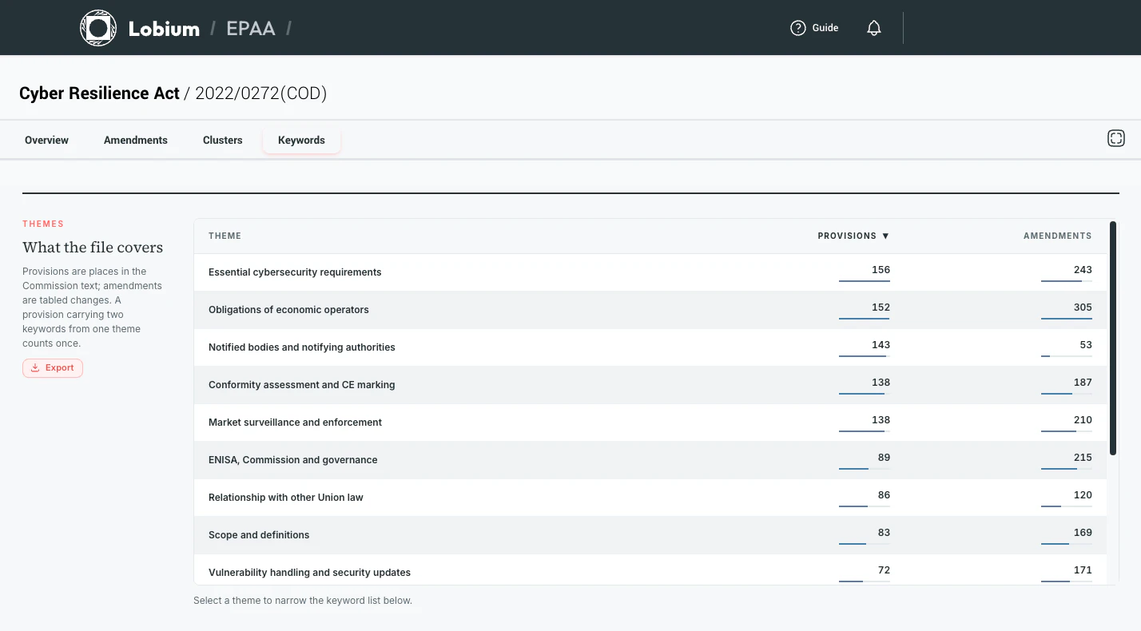The width and height of the screenshot is (1141, 631).
Task: Select Notified bodies and notifying authorities theme
Action: tap(650, 347)
